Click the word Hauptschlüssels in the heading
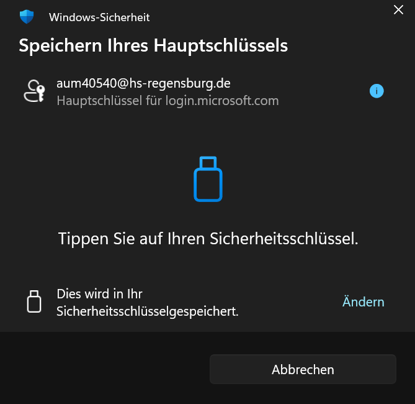The image size is (415, 404). (x=221, y=45)
